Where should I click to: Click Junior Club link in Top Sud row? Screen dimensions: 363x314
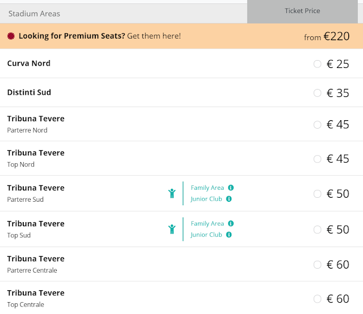(206, 235)
